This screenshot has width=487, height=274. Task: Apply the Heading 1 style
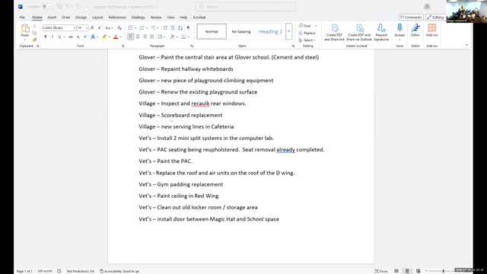pyautogui.click(x=270, y=31)
